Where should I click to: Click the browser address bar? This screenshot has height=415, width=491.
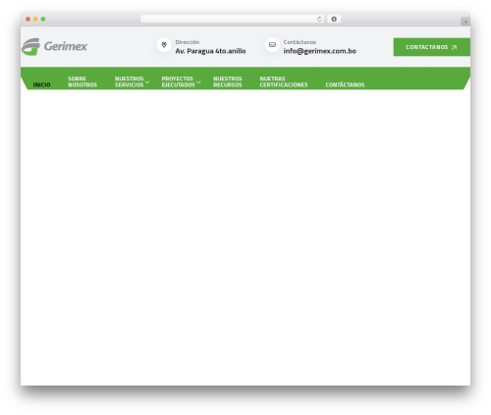[233, 20]
